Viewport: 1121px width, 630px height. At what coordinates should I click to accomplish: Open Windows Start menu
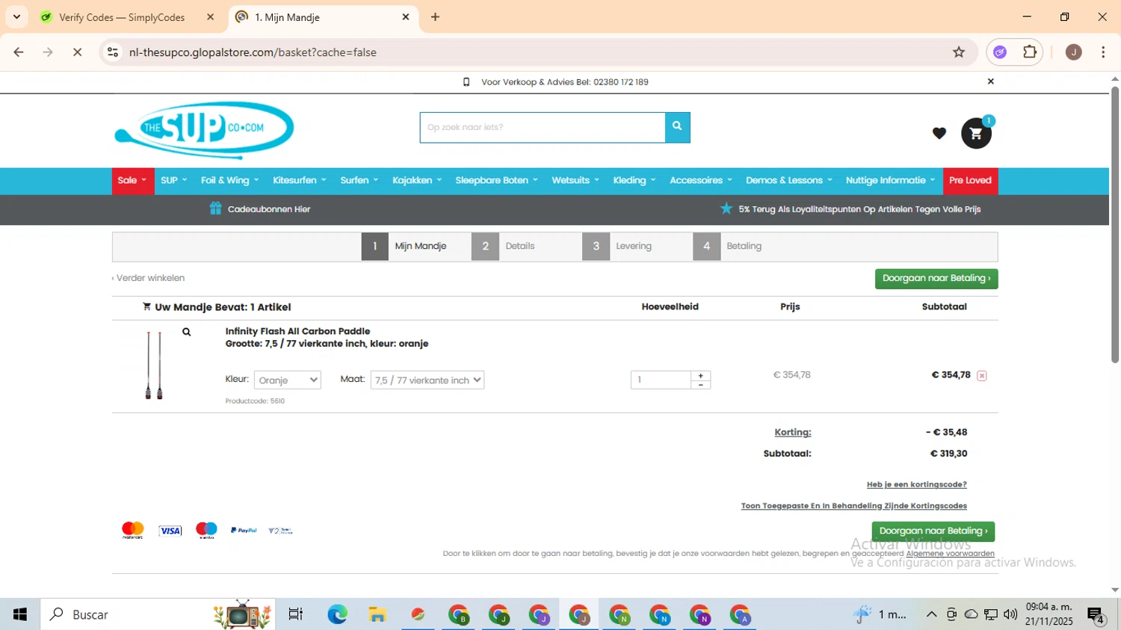click(x=20, y=614)
